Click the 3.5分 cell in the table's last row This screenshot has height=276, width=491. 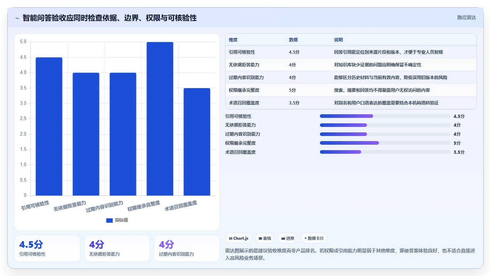[294, 103]
